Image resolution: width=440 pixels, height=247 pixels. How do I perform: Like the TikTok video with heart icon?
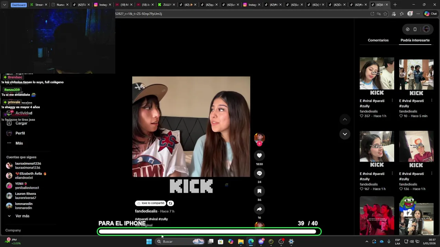point(259,155)
